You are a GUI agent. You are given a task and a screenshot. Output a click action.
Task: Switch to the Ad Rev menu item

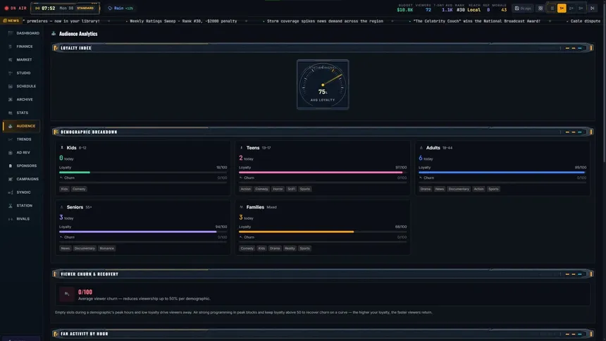[x=23, y=153]
